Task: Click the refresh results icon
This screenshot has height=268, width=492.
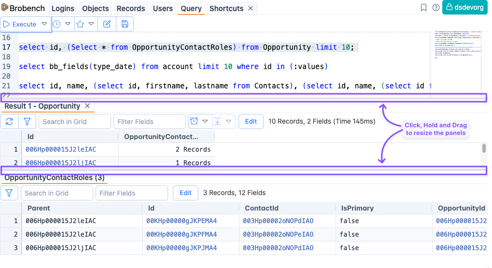Action: (9, 122)
